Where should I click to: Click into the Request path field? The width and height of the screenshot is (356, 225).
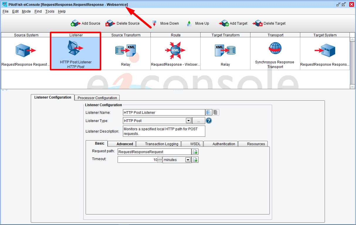(x=154, y=152)
